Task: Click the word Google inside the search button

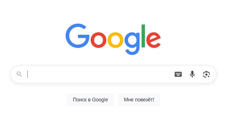Action: [100, 100]
